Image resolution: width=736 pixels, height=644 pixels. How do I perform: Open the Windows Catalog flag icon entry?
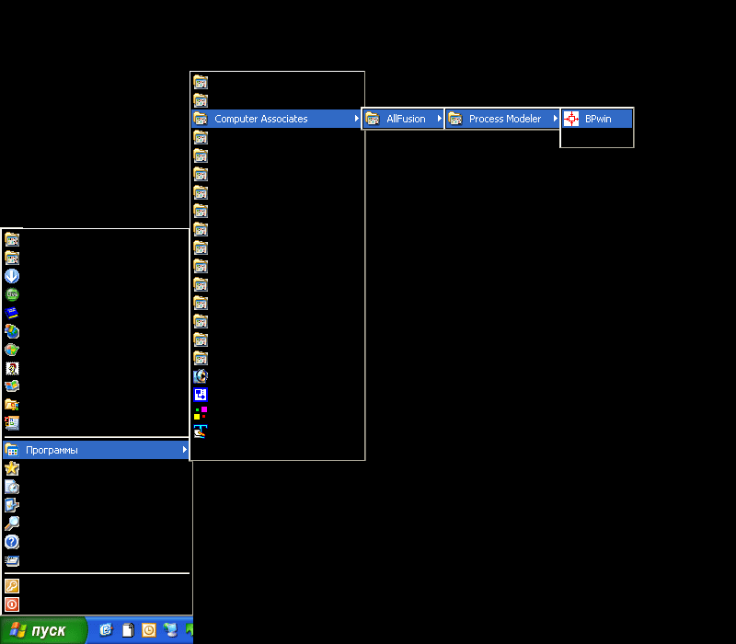[x=12, y=386]
